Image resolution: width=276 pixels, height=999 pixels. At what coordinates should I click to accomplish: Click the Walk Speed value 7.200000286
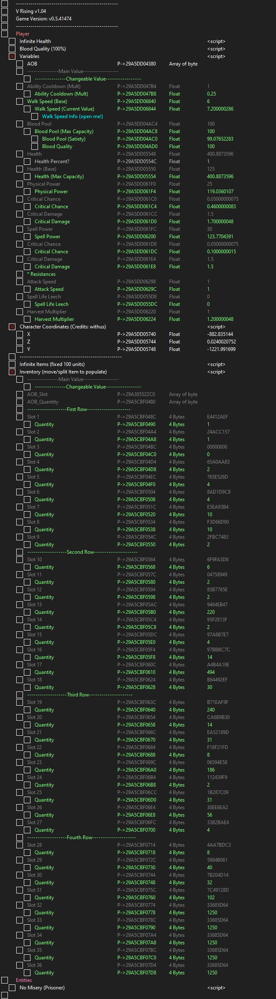(220, 109)
